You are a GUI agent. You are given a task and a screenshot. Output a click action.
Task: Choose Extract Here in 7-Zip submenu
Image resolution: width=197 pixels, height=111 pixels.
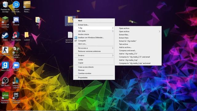pyautogui.click(x=138, y=38)
